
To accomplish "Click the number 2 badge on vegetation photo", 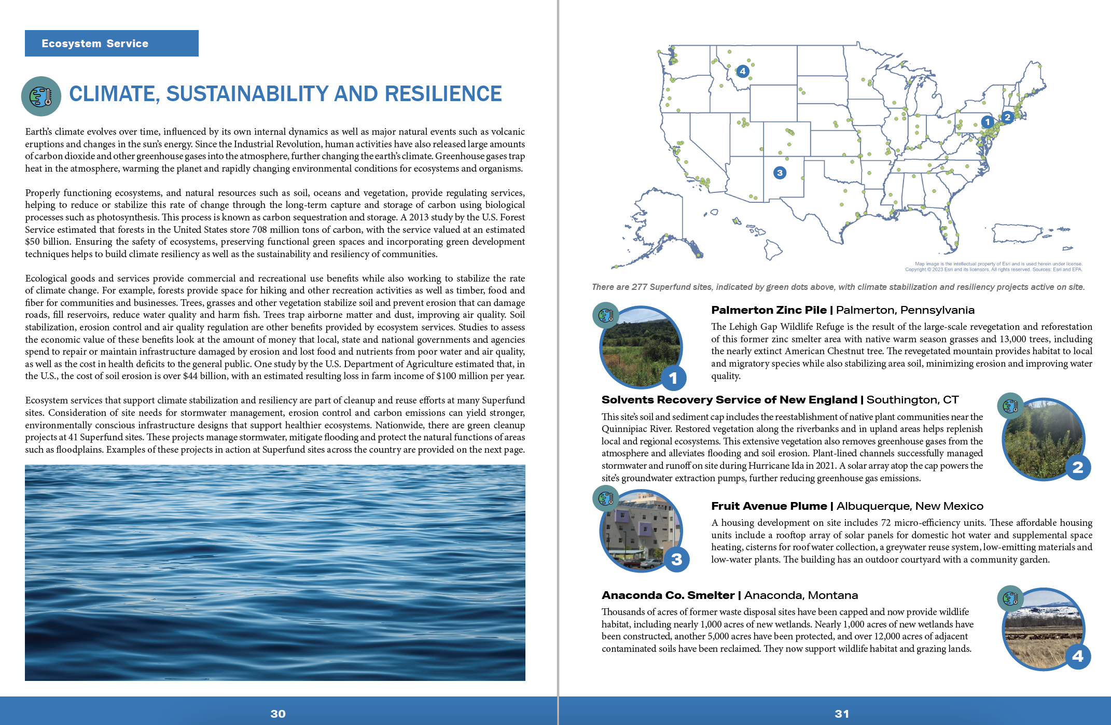I will [1077, 467].
